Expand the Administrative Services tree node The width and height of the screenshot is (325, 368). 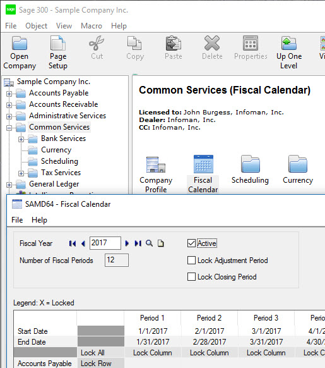(x=9, y=116)
